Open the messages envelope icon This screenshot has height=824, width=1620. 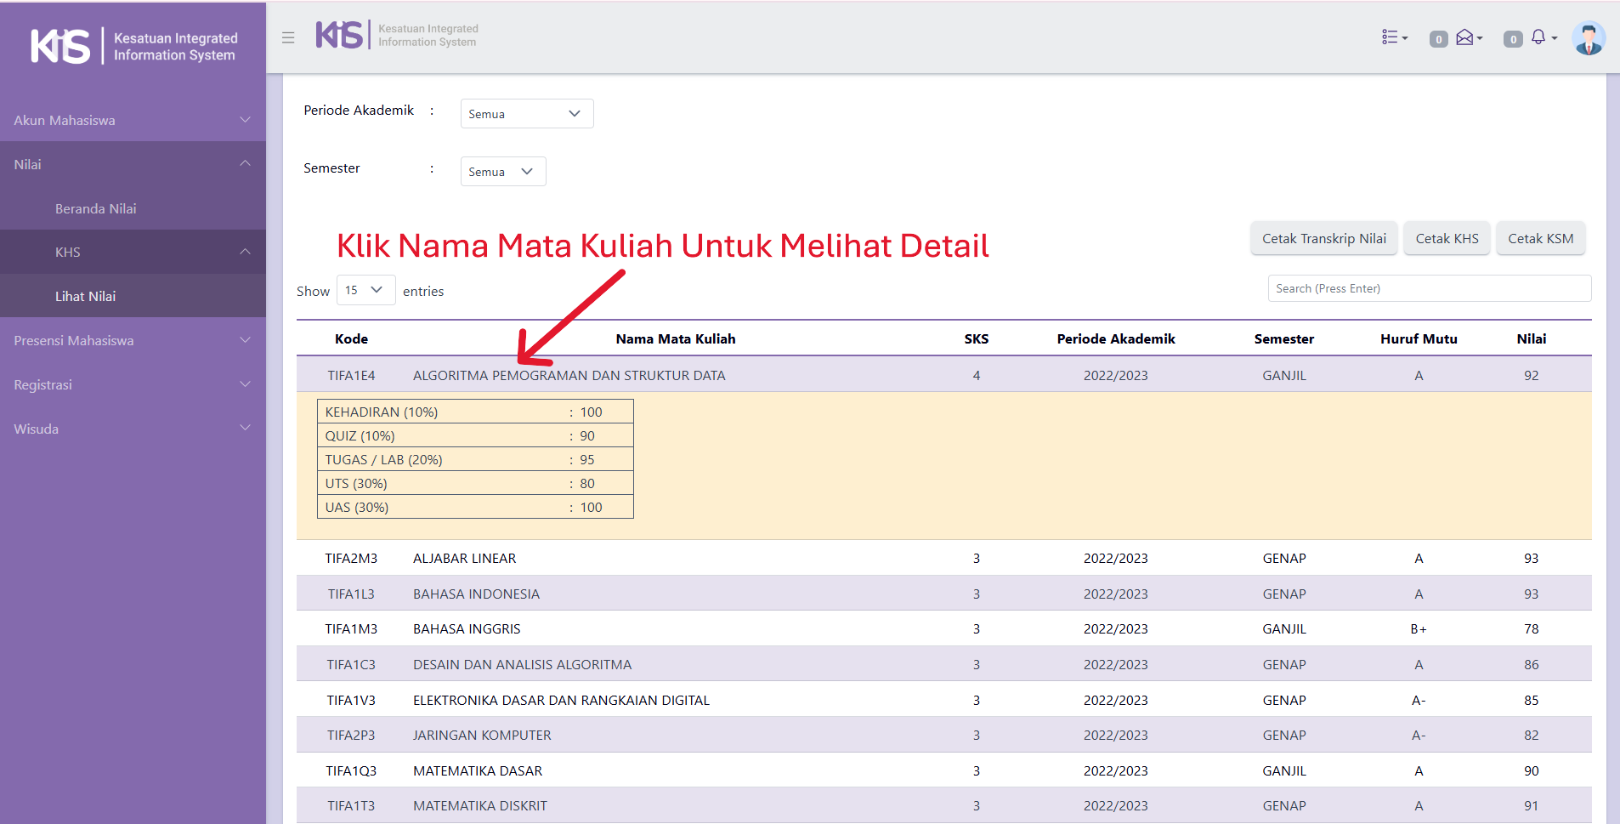[1467, 37]
